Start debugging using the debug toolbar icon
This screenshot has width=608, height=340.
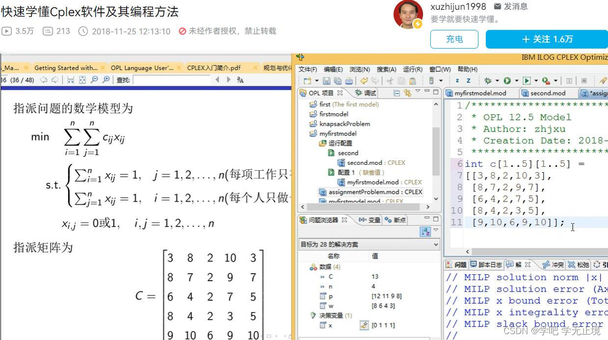click(488, 80)
